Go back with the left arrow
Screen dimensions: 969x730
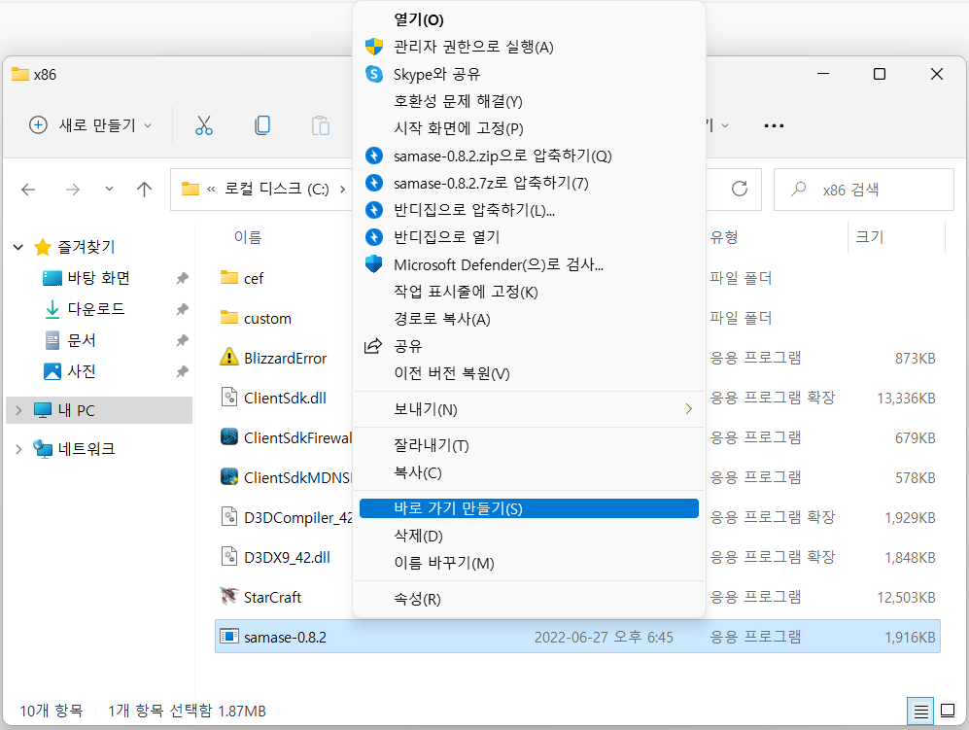point(28,190)
